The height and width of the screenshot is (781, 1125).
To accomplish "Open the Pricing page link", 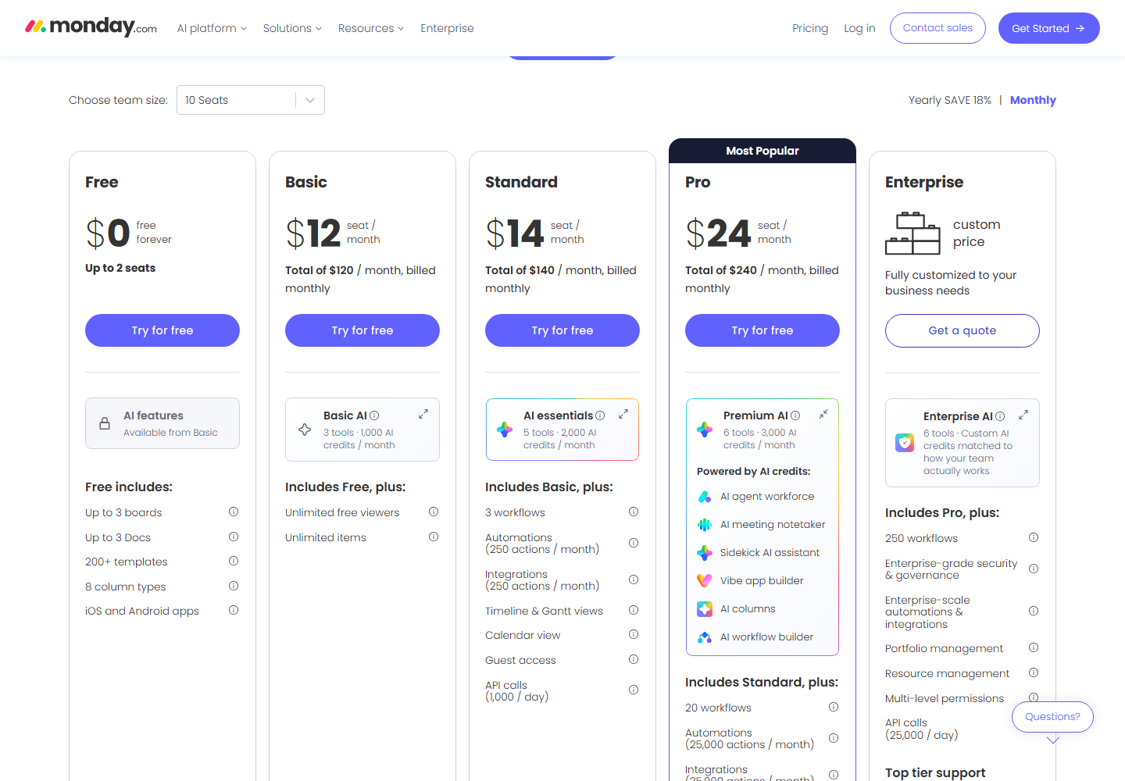I will click(x=810, y=28).
